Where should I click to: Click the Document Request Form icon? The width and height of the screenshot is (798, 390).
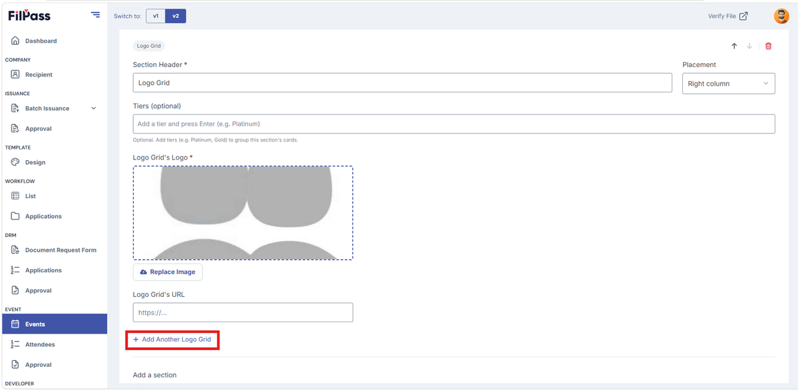coord(15,250)
